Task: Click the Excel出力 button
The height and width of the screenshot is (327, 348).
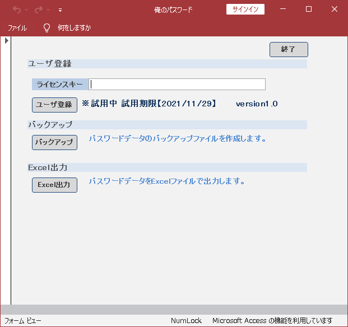Action: [54, 185]
